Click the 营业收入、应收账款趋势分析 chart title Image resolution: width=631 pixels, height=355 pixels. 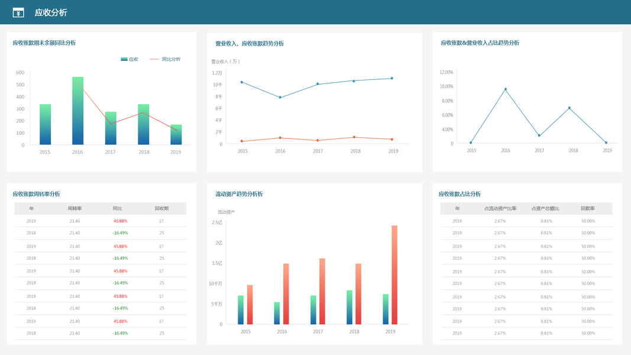tap(250, 43)
